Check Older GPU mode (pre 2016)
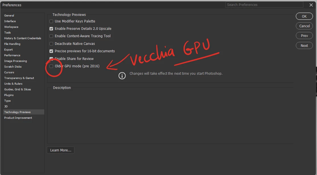317x175 pixels. [51, 66]
